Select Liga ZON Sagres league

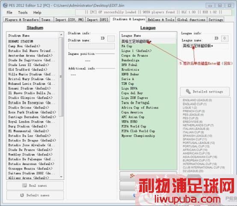coord(148,98)
